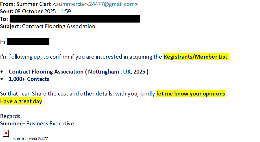Click the highlighted "Registrants/Member List" text
260x142 pixels.
(x=195, y=57)
